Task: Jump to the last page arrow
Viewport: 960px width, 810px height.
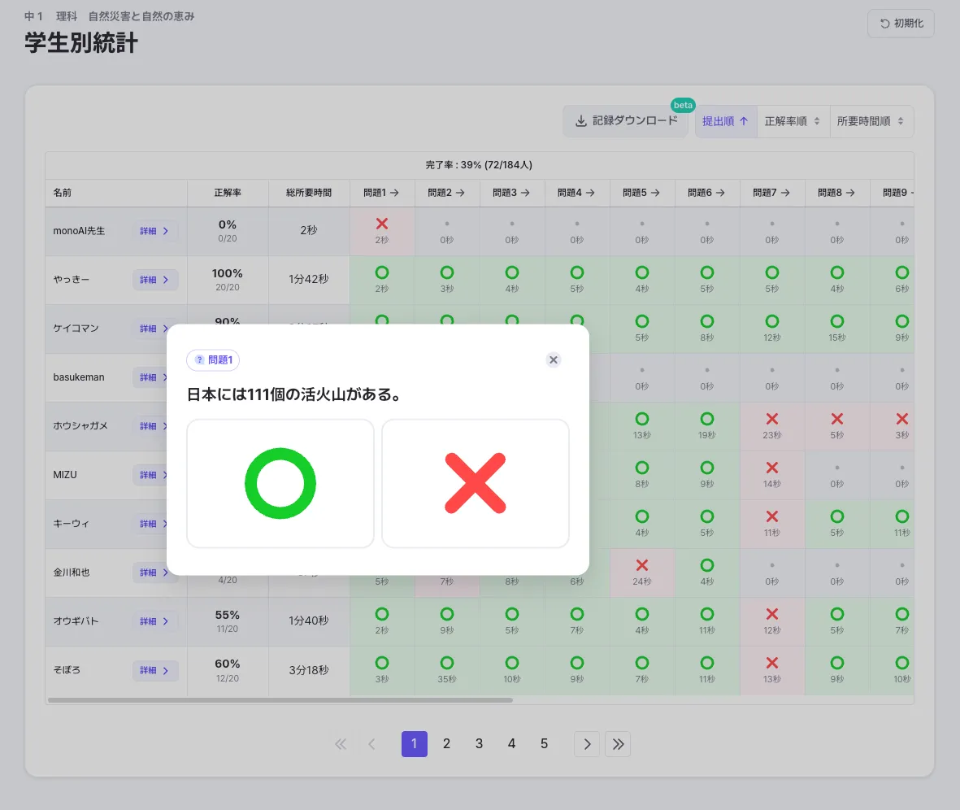Action: pyautogui.click(x=618, y=744)
